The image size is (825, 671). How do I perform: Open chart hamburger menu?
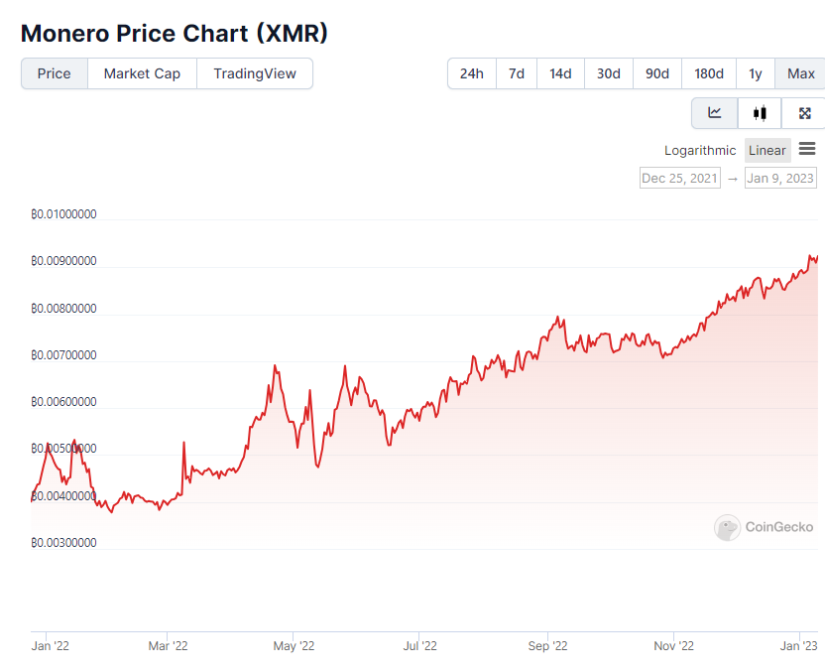807,149
